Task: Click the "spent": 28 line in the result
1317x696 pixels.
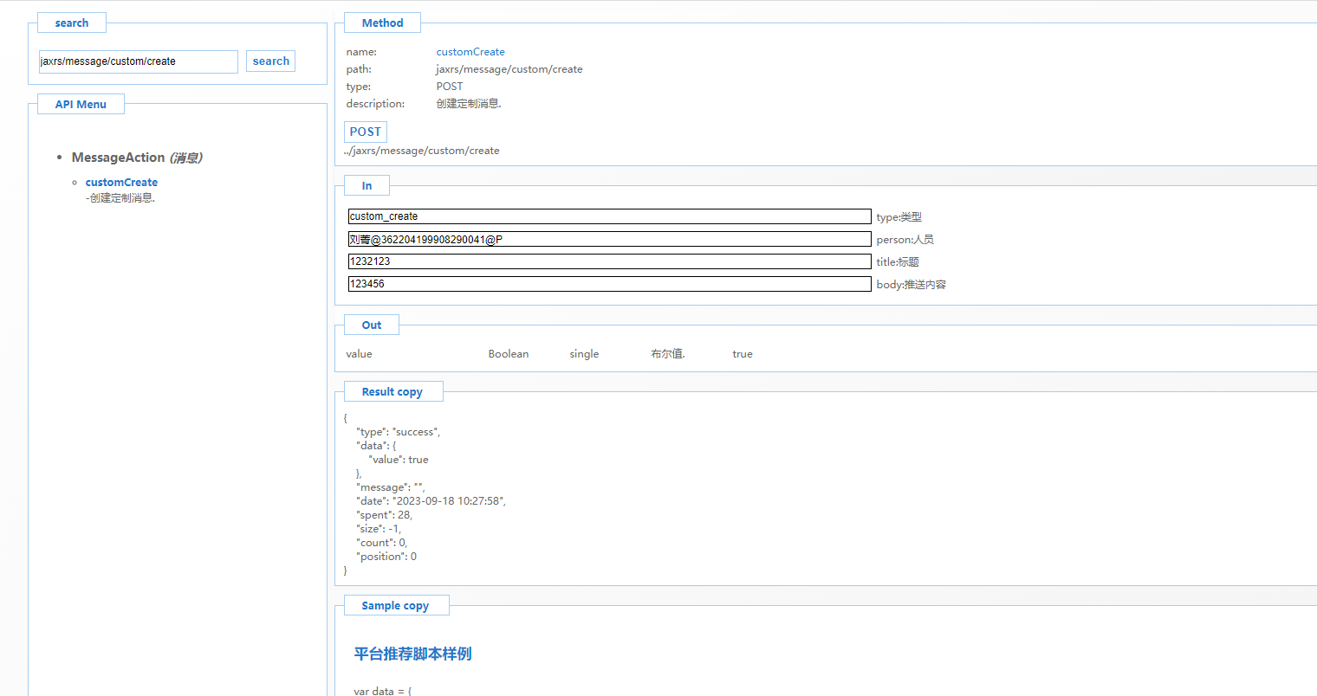Action: pos(384,515)
